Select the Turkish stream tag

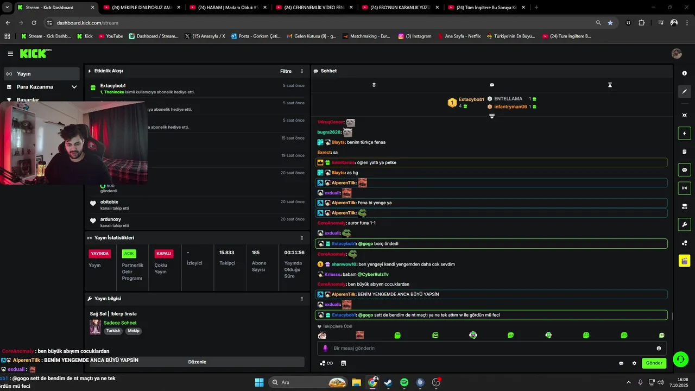point(113,331)
